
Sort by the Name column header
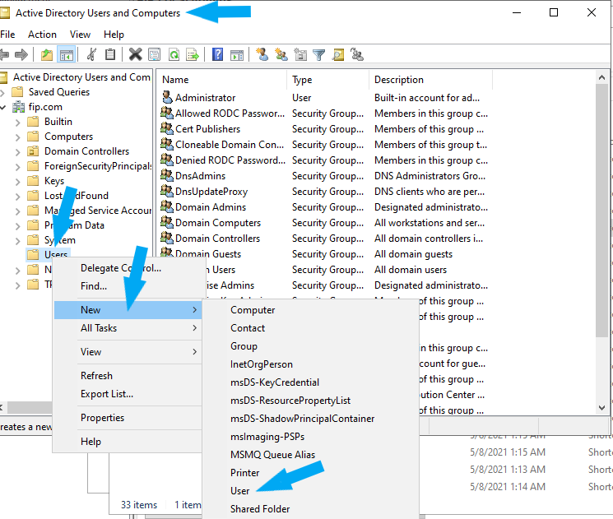point(222,80)
